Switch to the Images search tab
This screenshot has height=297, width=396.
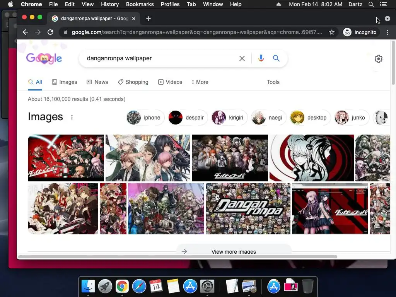[65, 82]
